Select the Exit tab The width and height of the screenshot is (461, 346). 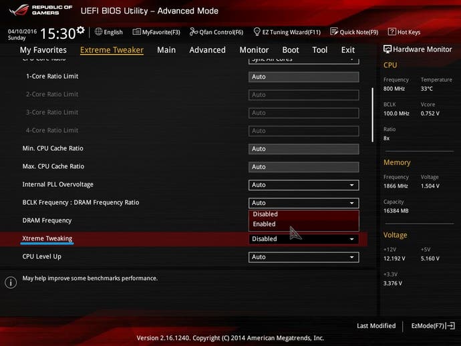[x=348, y=50]
